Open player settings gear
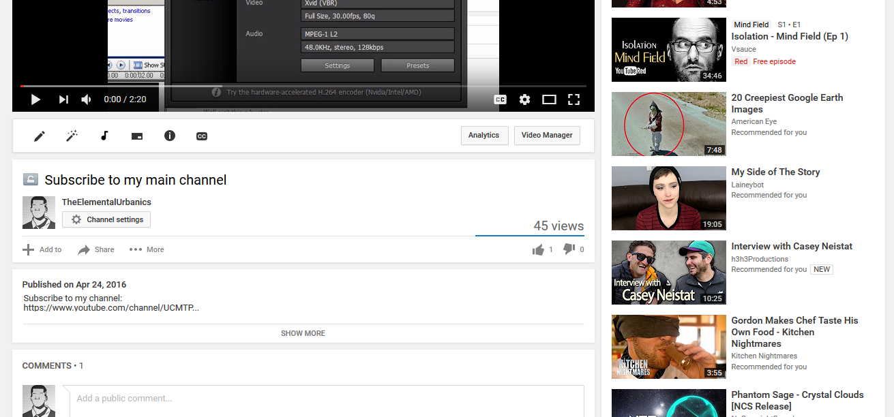Image resolution: width=894 pixels, height=417 pixels. [x=524, y=99]
